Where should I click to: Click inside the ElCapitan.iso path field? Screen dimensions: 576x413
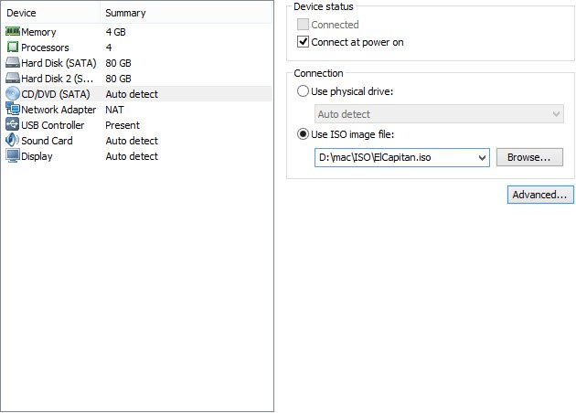coord(395,157)
